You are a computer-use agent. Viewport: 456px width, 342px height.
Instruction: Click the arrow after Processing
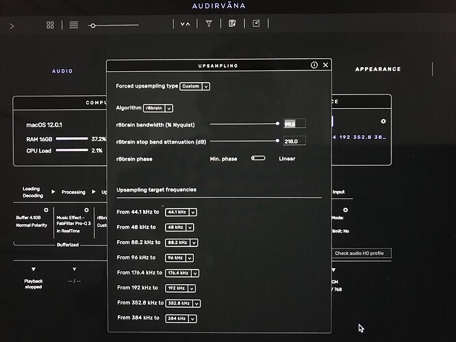(94, 192)
